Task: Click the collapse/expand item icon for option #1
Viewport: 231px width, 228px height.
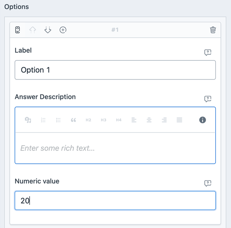Action: [18, 30]
